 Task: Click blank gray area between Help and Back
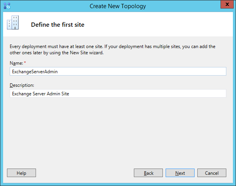(x=85, y=173)
